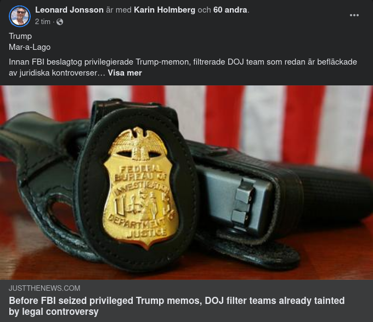Image resolution: width=373 pixels, height=322 pixels.
Task: Open Karin Holmberg's tagged profile
Action: coord(165,10)
